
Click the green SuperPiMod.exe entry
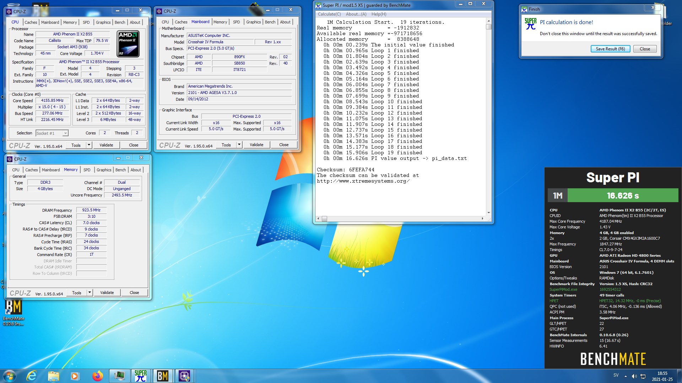[563, 289]
